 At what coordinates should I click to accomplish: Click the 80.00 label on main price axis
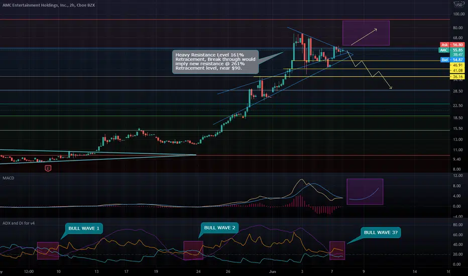pos(458,28)
